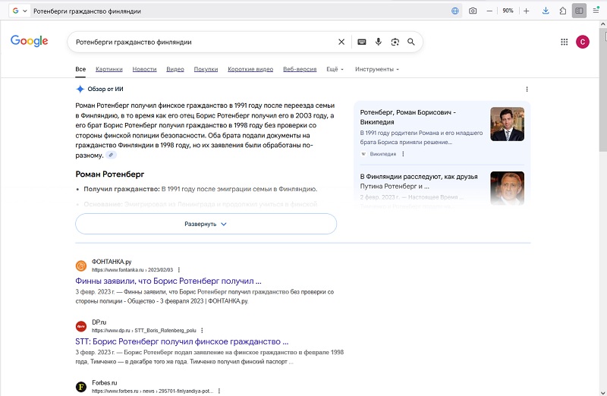
Task: Open the STT: Борис Ротенберг result link
Action: click(x=182, y=342)
